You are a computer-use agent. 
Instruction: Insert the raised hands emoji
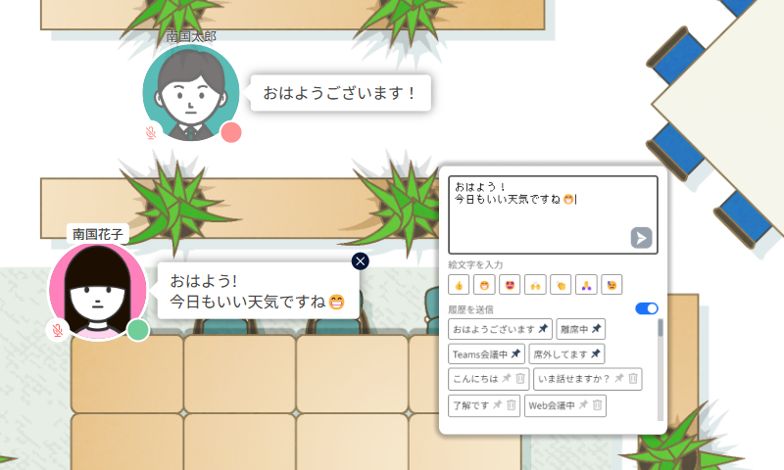[x=534, y=285]
